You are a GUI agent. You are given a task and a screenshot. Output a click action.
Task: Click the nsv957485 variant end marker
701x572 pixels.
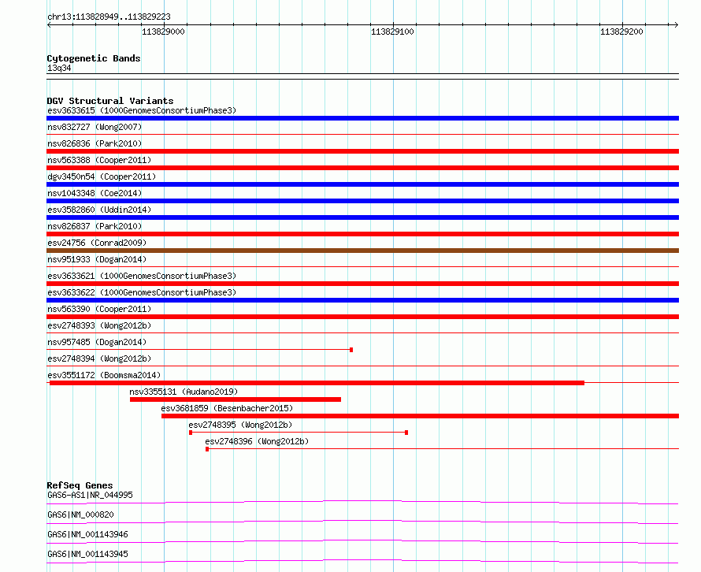point(351,350)
